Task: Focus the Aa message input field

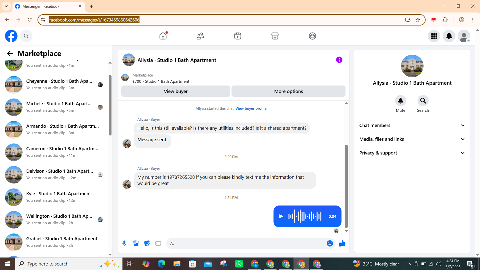Action: click(x=246, y=243)
